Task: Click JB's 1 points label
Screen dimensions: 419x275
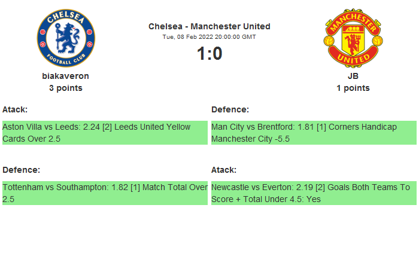Action: (353, 88)
